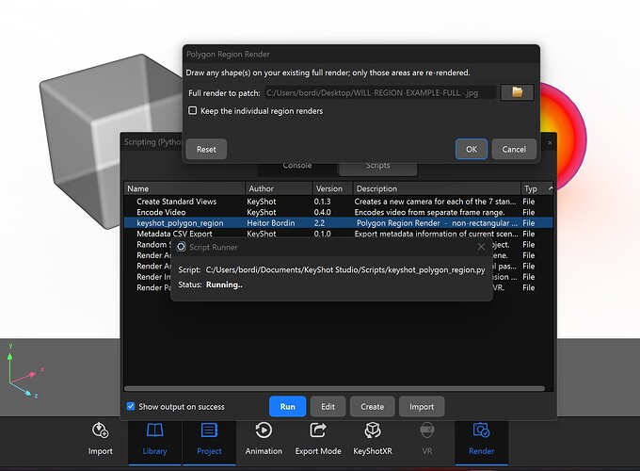Close the Script Runner popup
The width and height of the screenshot is (640, 471).
coord(481,247)
